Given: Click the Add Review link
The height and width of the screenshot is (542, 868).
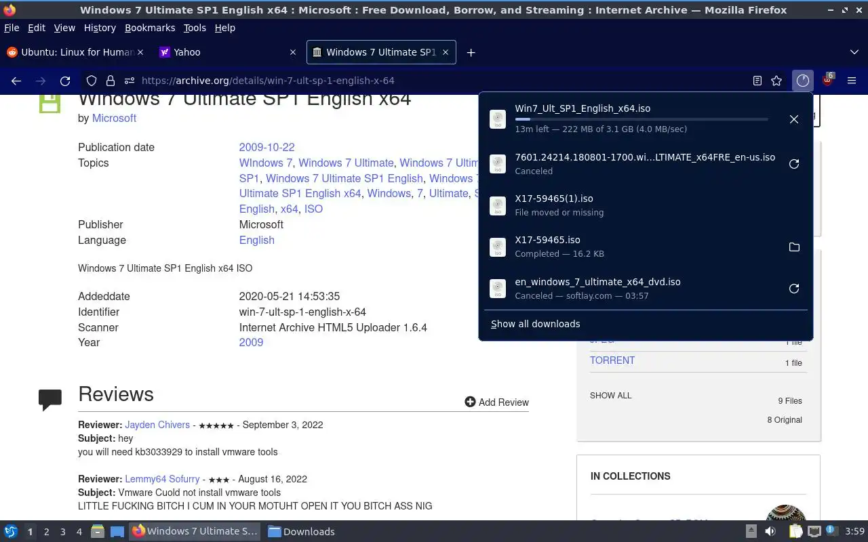Looking at the screenshot, I should click(x=504, y=402).
